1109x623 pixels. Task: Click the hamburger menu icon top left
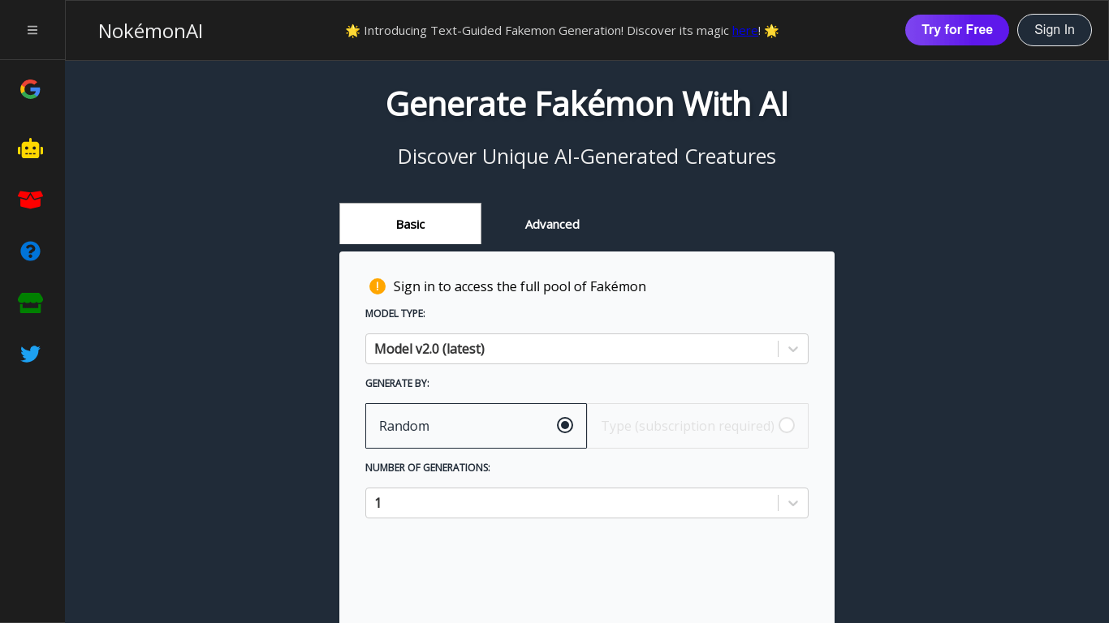(x=32, y=29)
